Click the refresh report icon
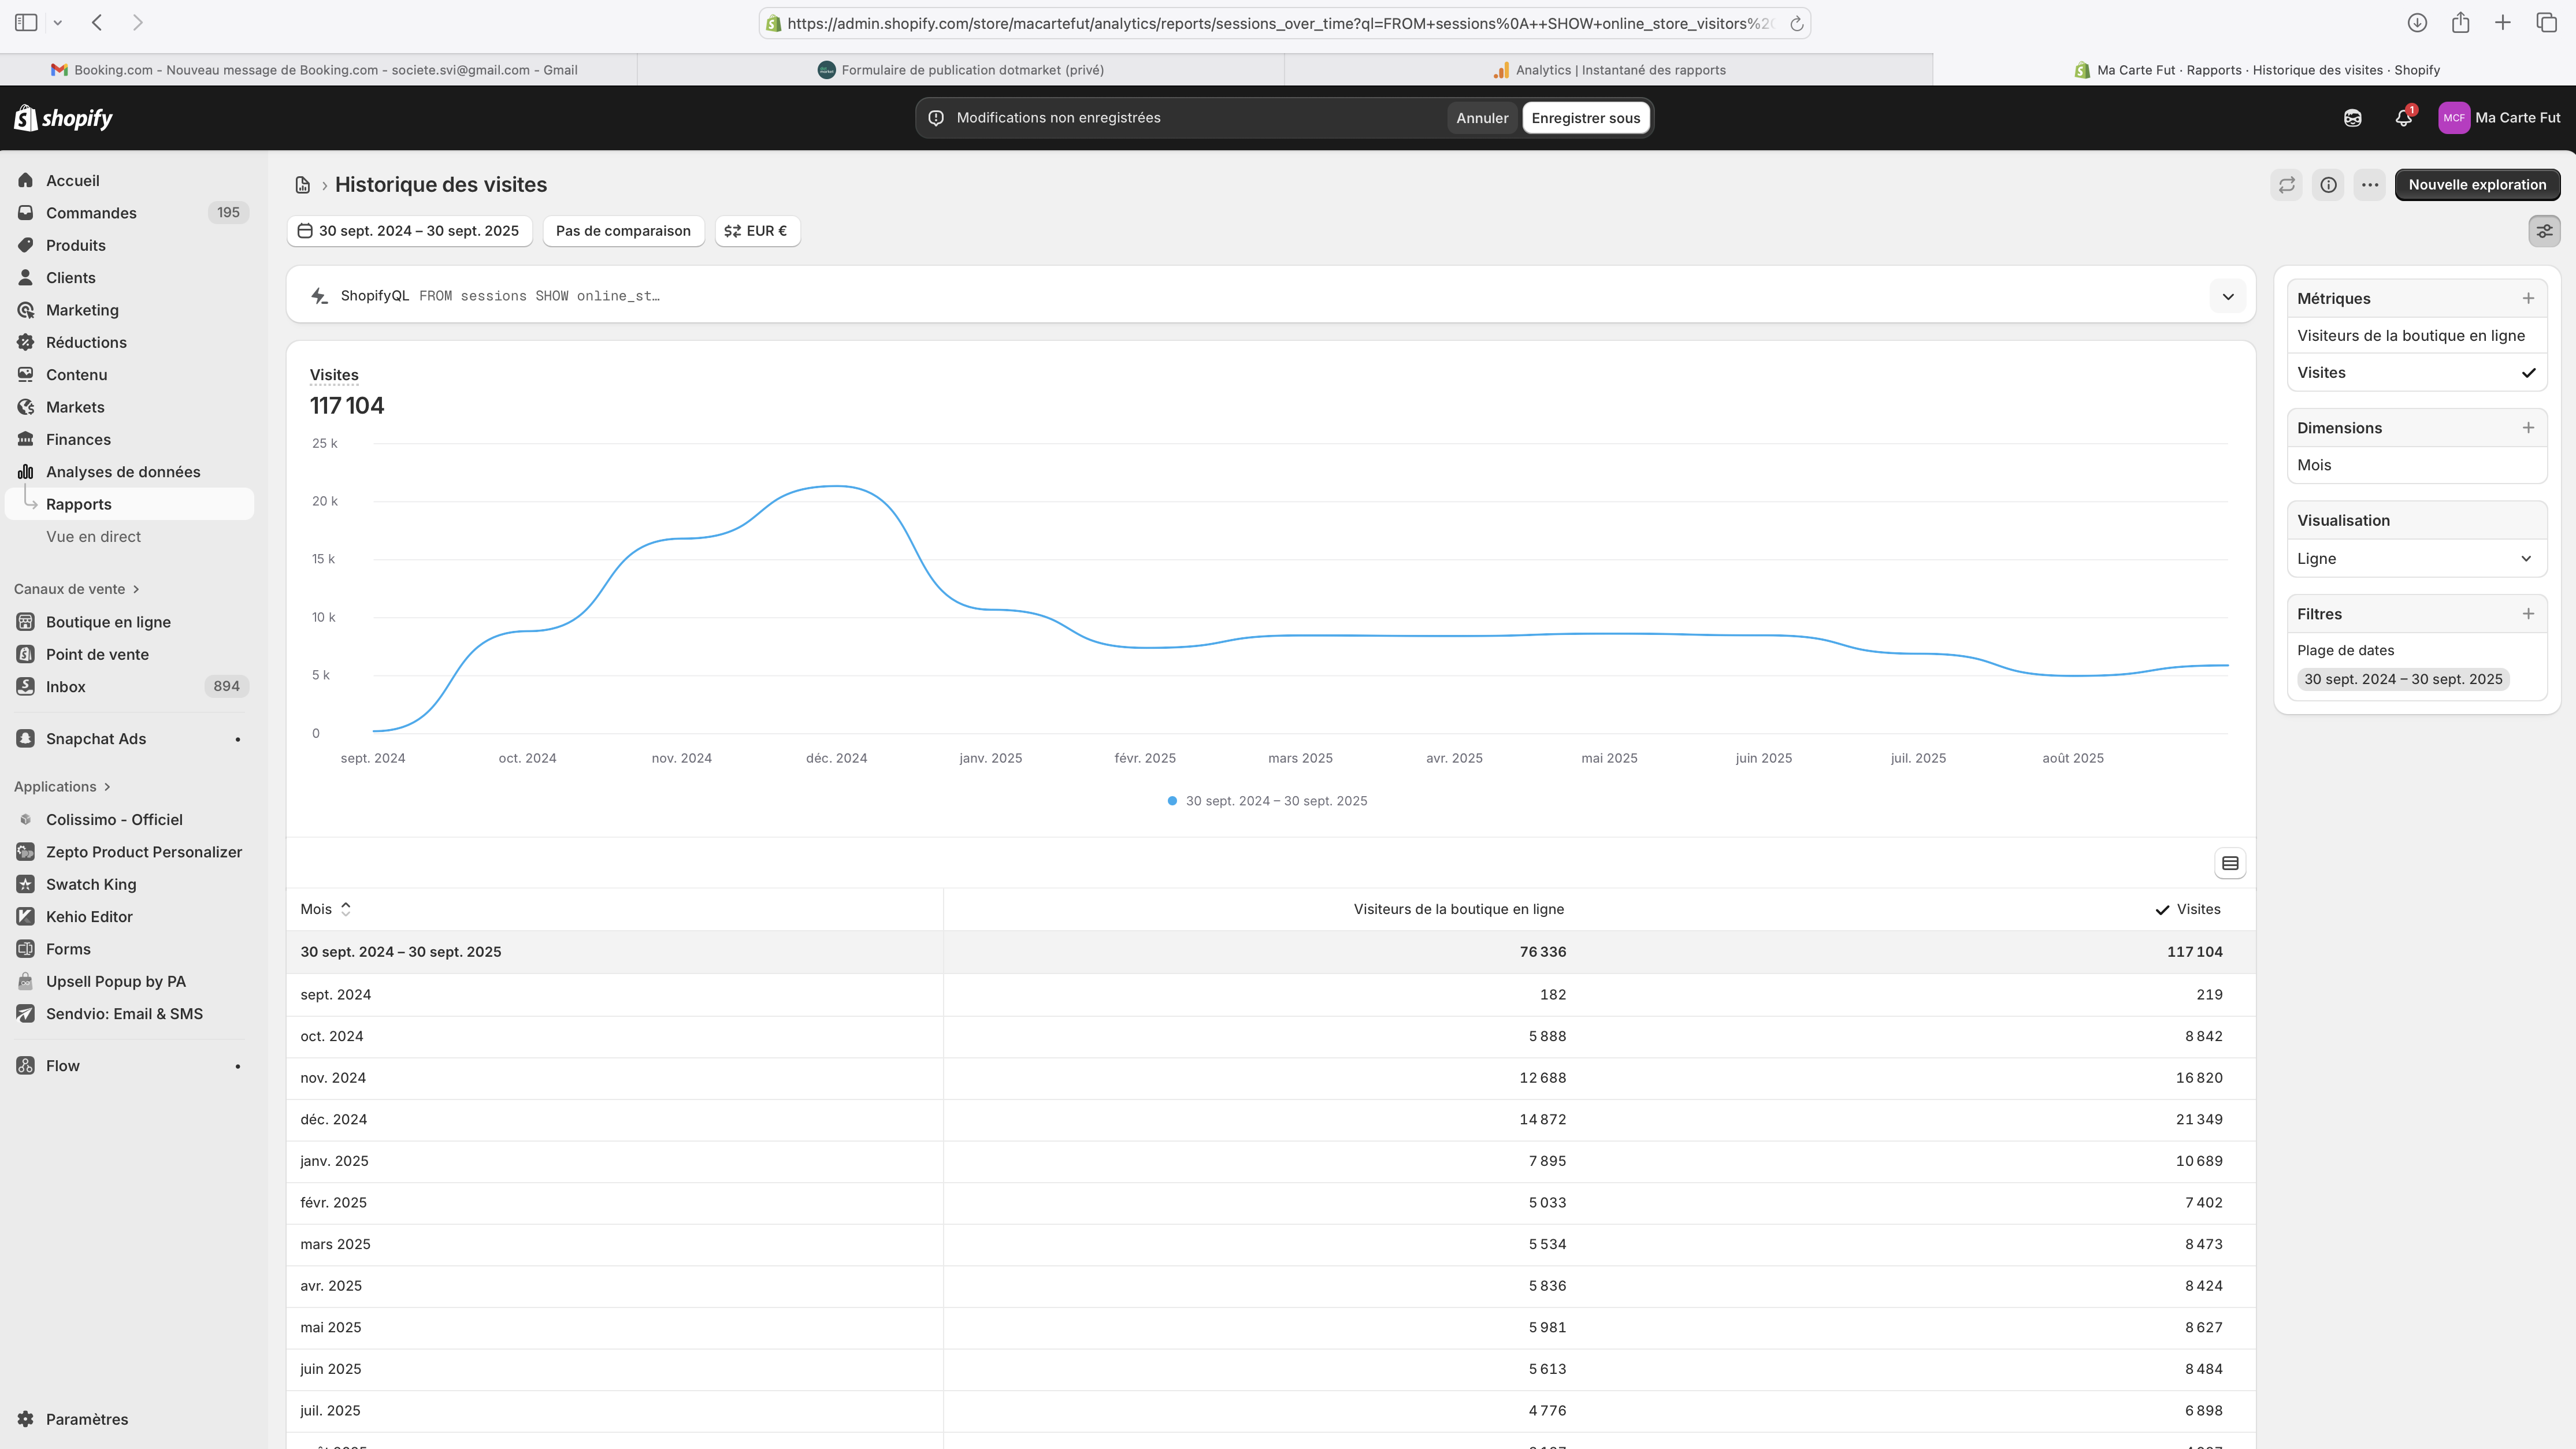 [2287, 185]
